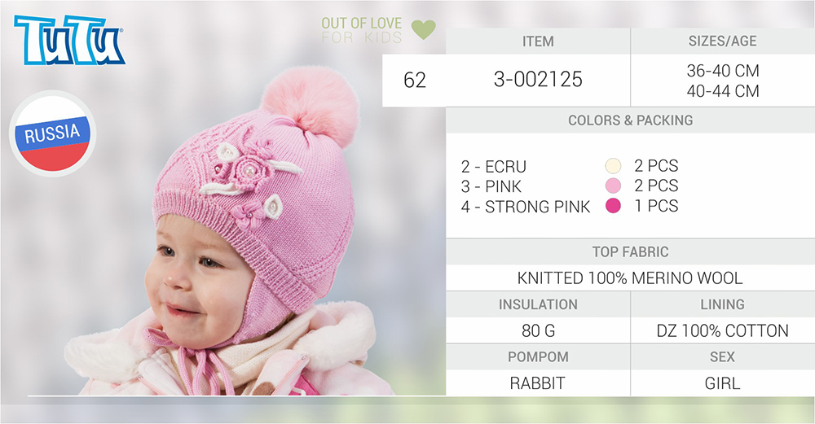Screen dimensions: 815x424
Task: Click the 40-44 CM size text
Action: [722, 91]
